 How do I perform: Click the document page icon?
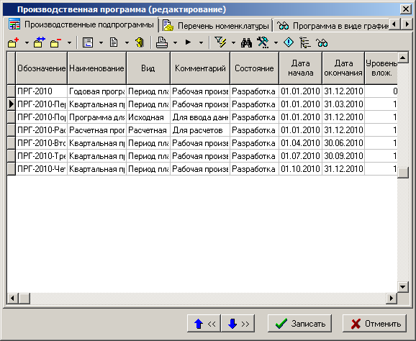pos(114,42)
